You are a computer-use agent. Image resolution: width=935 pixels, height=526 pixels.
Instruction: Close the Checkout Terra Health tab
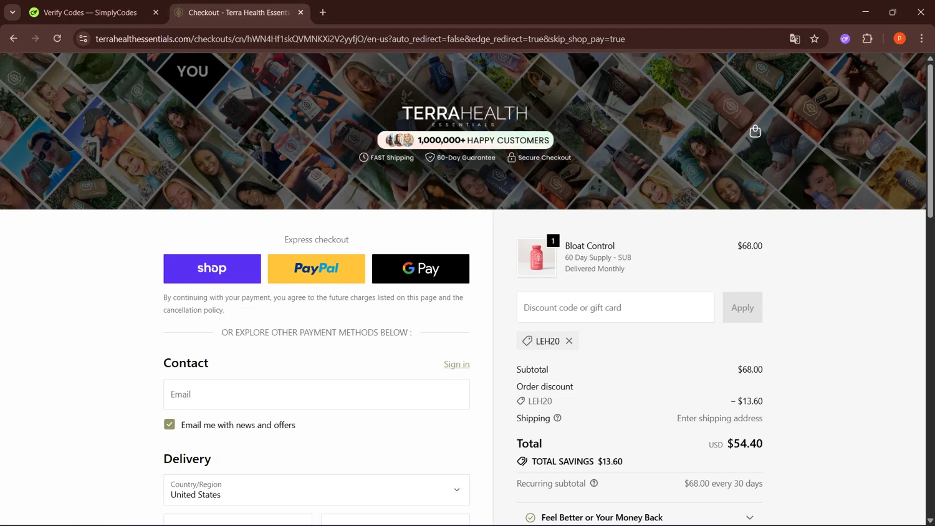pos(300,12)
